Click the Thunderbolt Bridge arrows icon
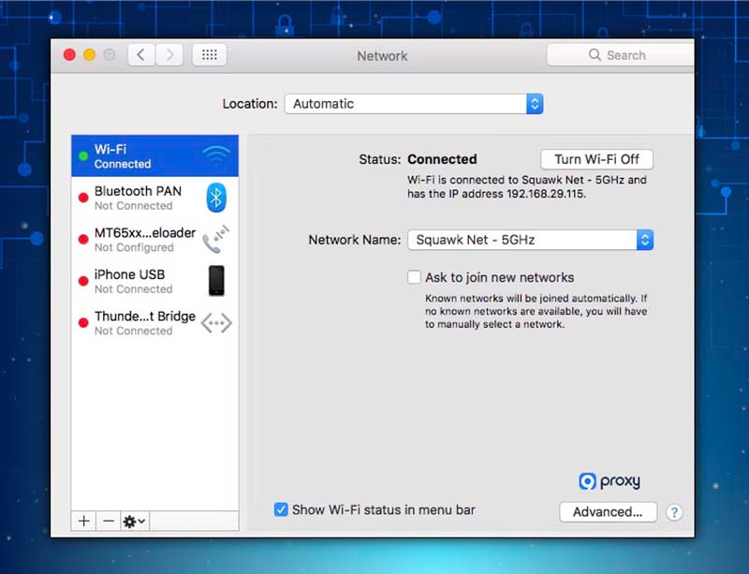 [x=216, y=323]
